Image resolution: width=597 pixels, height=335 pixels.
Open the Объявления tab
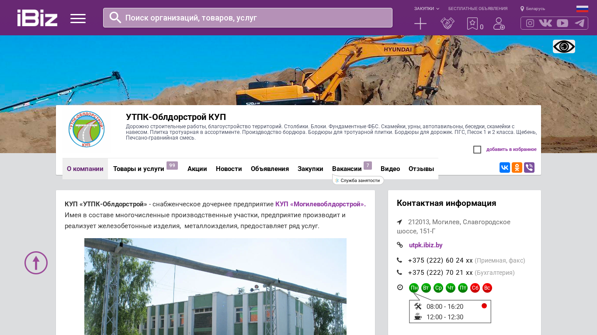click(x=270, y=169)
